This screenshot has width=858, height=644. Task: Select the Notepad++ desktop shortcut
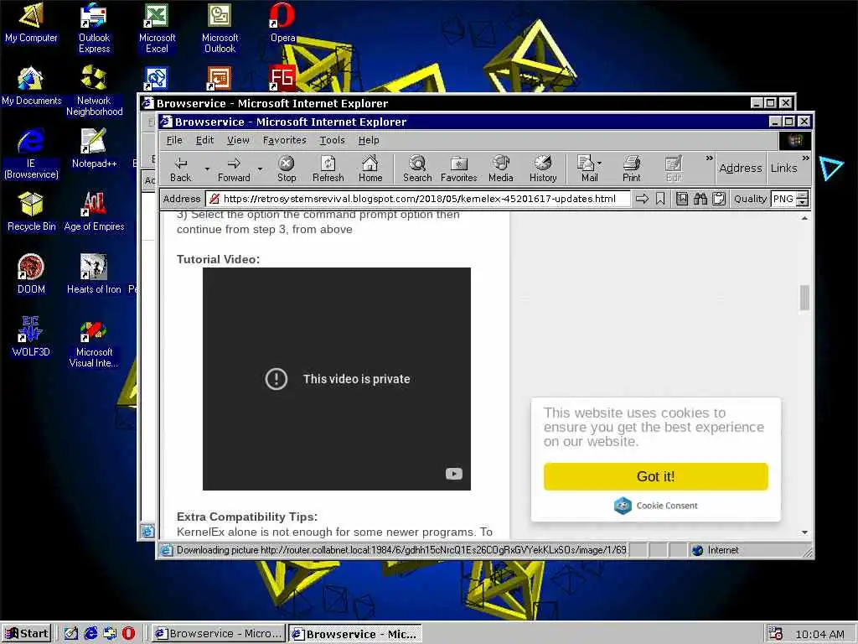94,148
